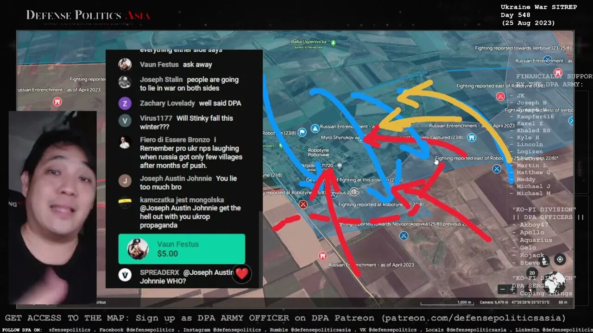Select red fortress icon at left Russian Entrenchment
Screen dimensions: 593x333
(57, 101)
